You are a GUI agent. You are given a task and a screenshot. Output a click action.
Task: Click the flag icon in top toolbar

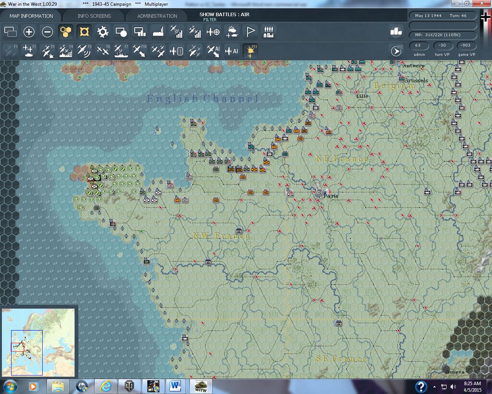pos(250,32)
